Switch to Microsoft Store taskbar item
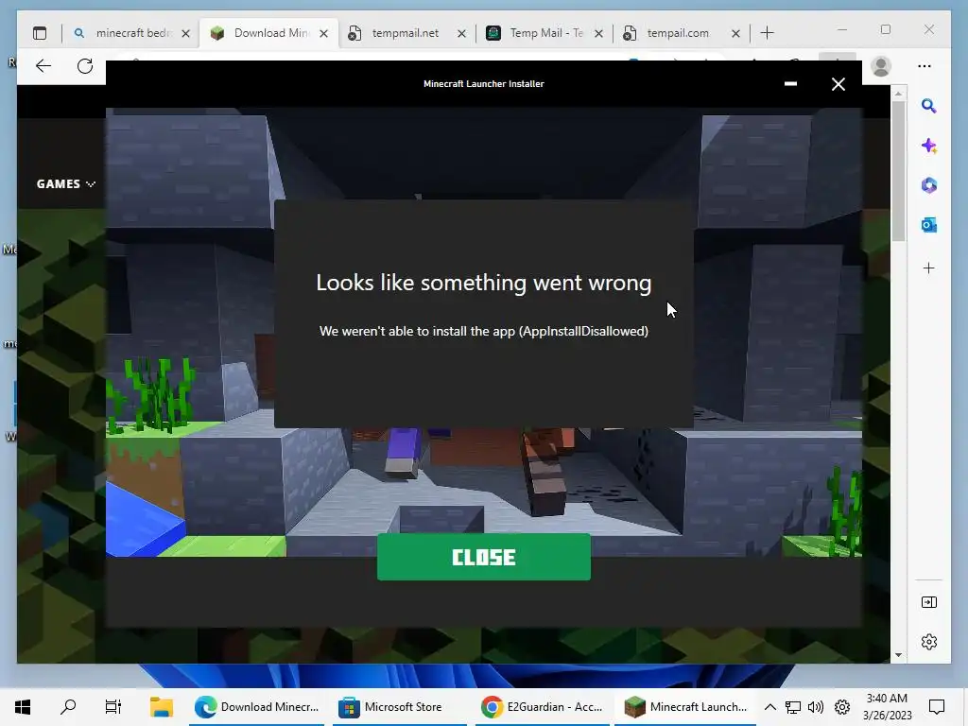The width and height of the screenshot is (968, 726). tap(400, 707)
